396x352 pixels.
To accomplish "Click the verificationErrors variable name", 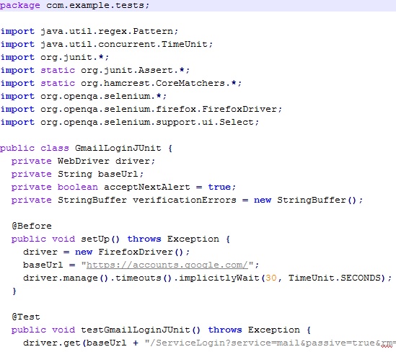I will [185, 200].
